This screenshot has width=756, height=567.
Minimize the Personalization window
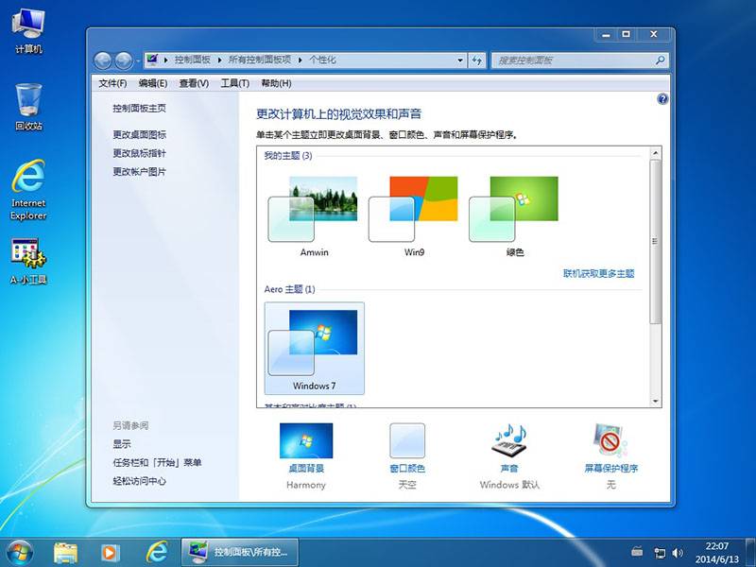pyautogui.click(x=606, y=35)
